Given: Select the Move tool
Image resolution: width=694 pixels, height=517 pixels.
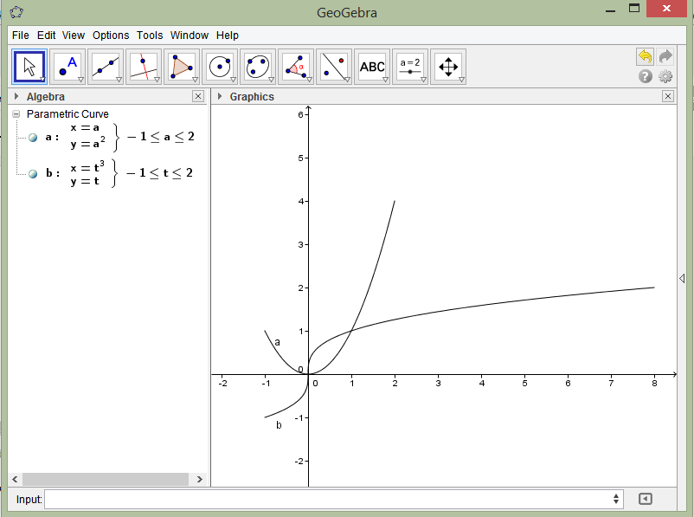Looking at the screenshot, I should click(29, 66).
